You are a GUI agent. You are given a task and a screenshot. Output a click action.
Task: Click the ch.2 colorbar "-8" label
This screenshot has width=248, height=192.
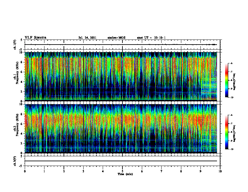[x=231, y=132]
